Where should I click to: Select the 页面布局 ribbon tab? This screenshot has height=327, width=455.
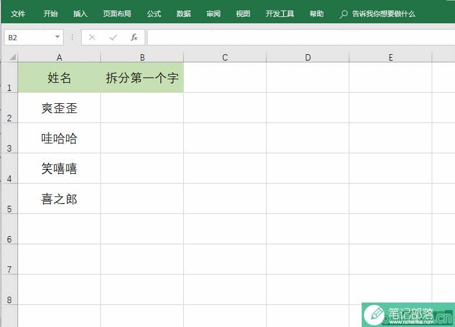coord(117,13)
